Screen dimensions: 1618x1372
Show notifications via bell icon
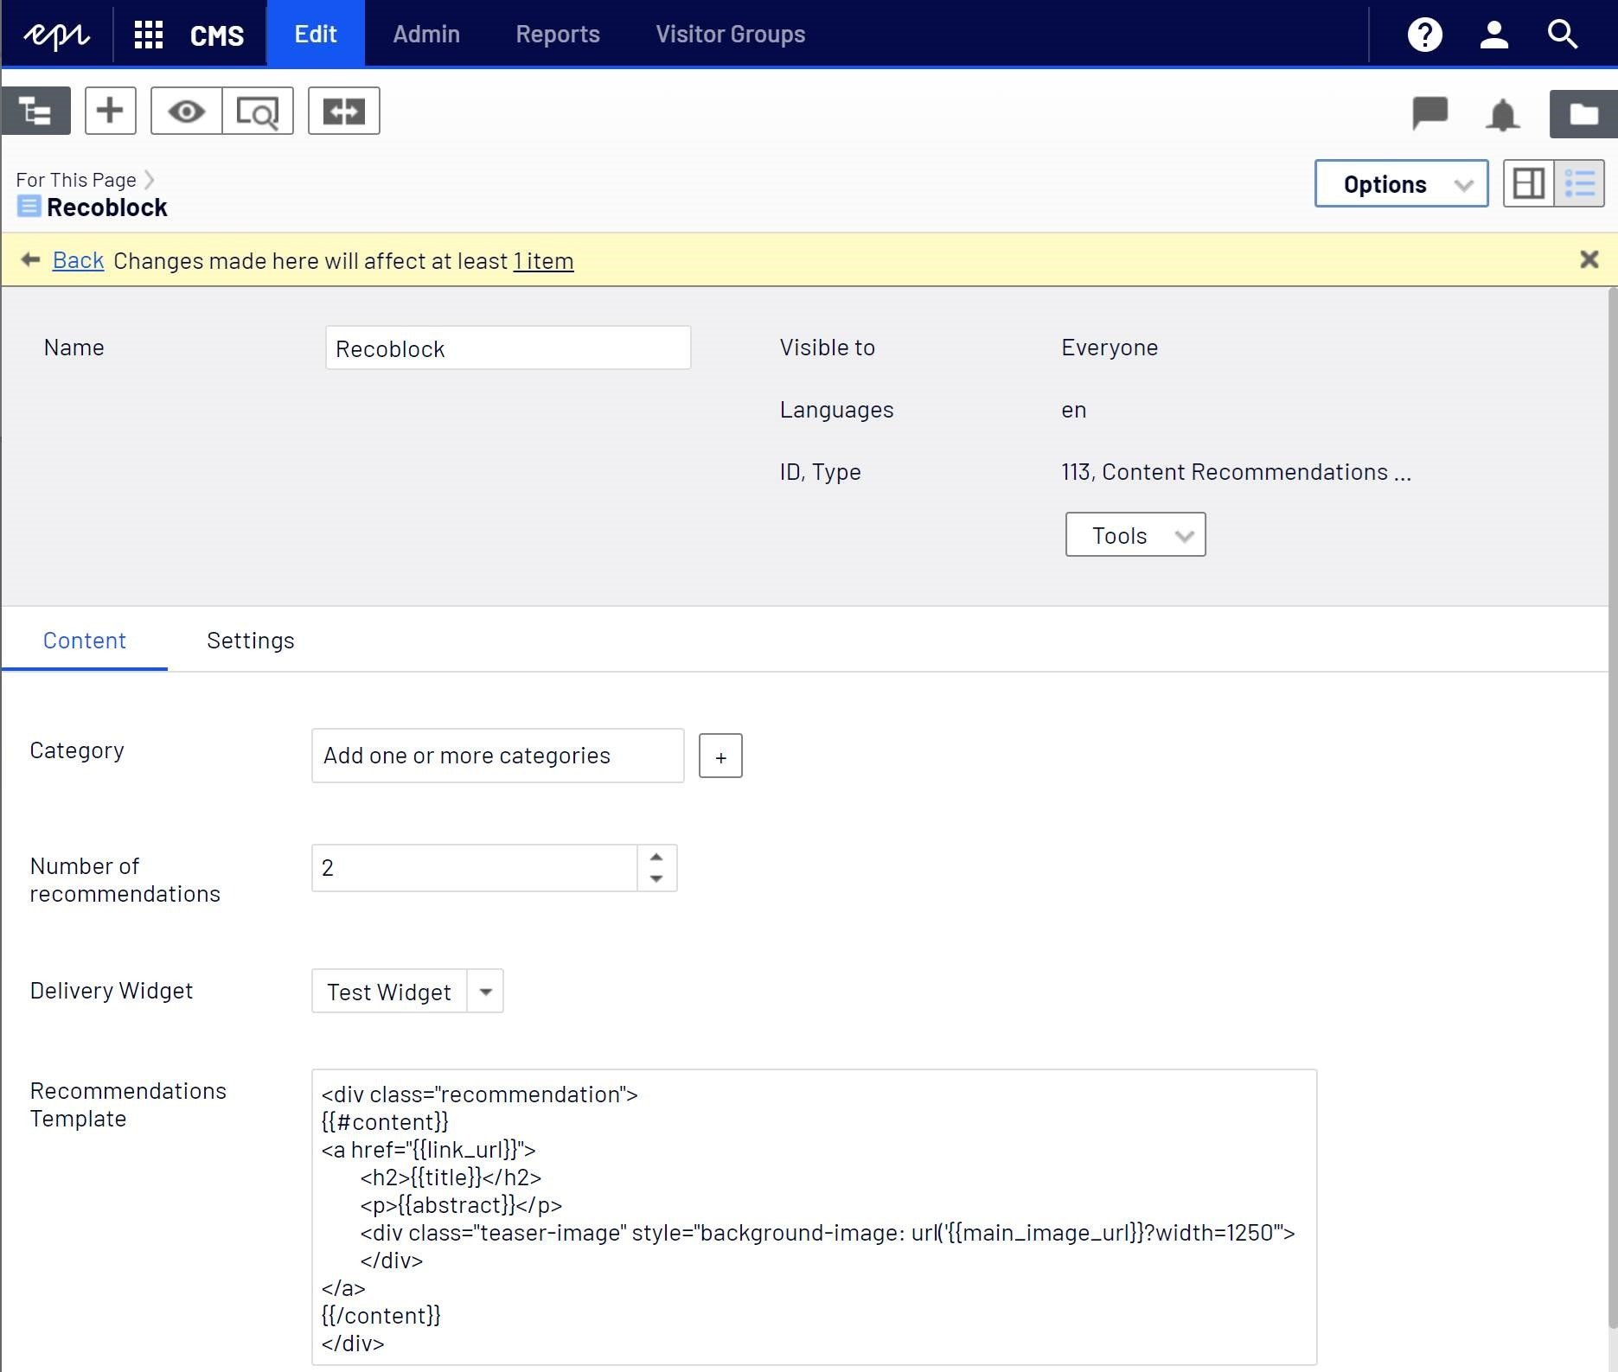coord(1502,114)
